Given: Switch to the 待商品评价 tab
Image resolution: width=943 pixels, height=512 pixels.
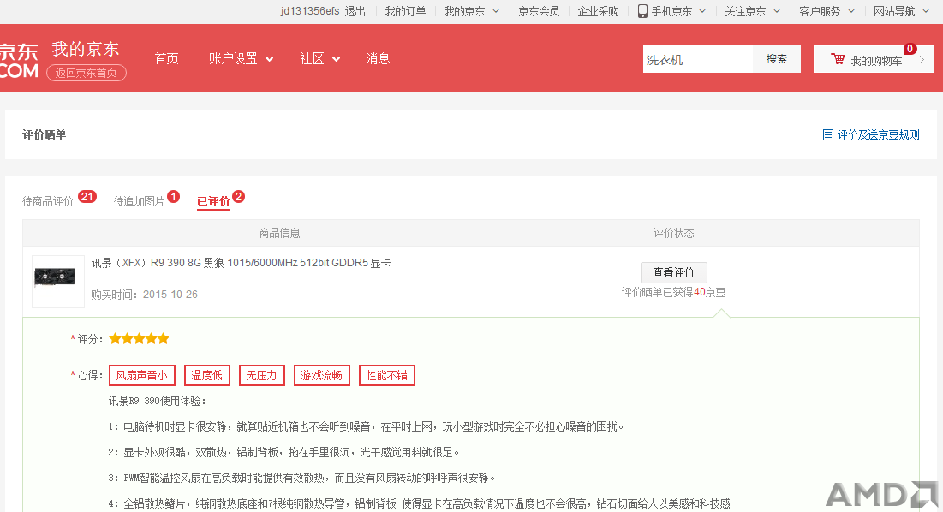Looking at the screenshot, I should (x=47, y=201).
